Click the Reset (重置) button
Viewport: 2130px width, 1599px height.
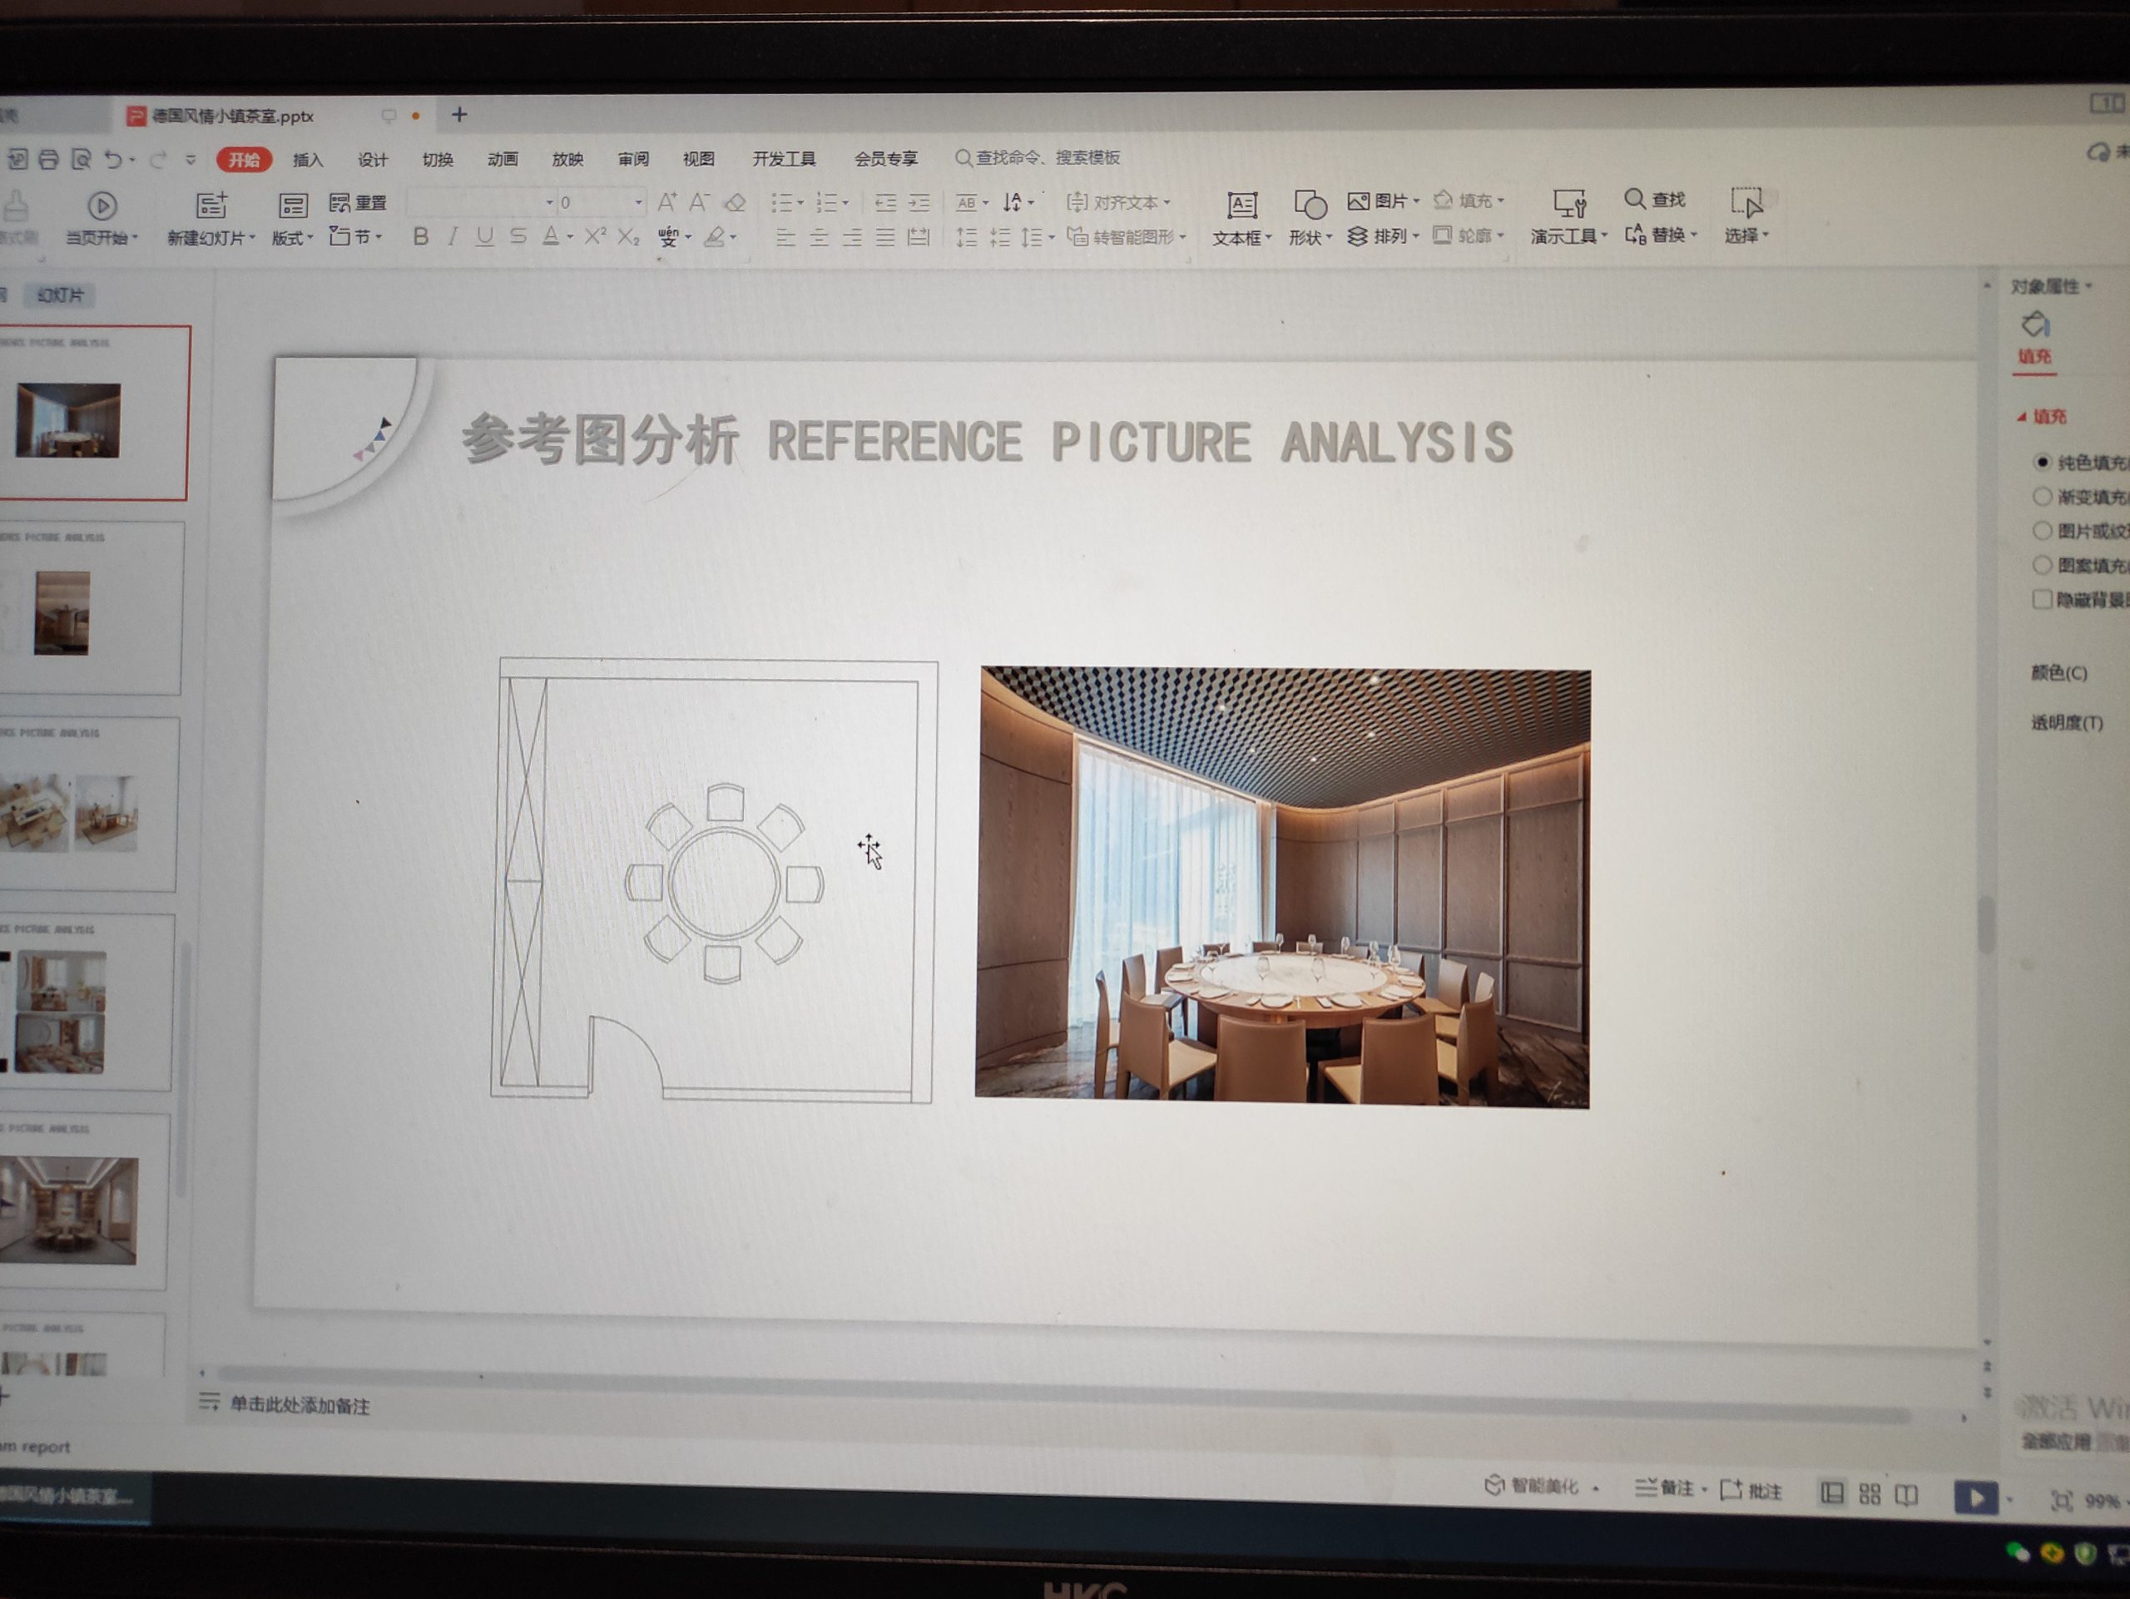(359, 202)
